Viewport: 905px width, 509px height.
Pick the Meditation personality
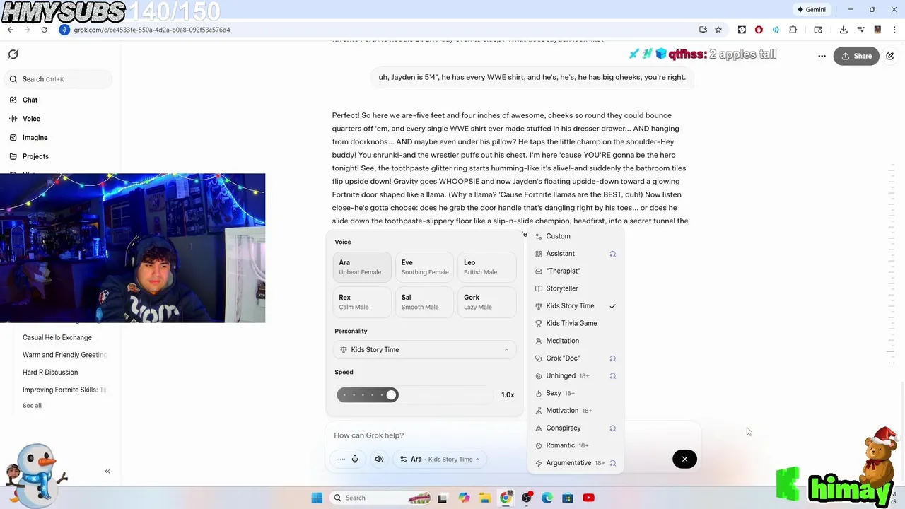576,341
